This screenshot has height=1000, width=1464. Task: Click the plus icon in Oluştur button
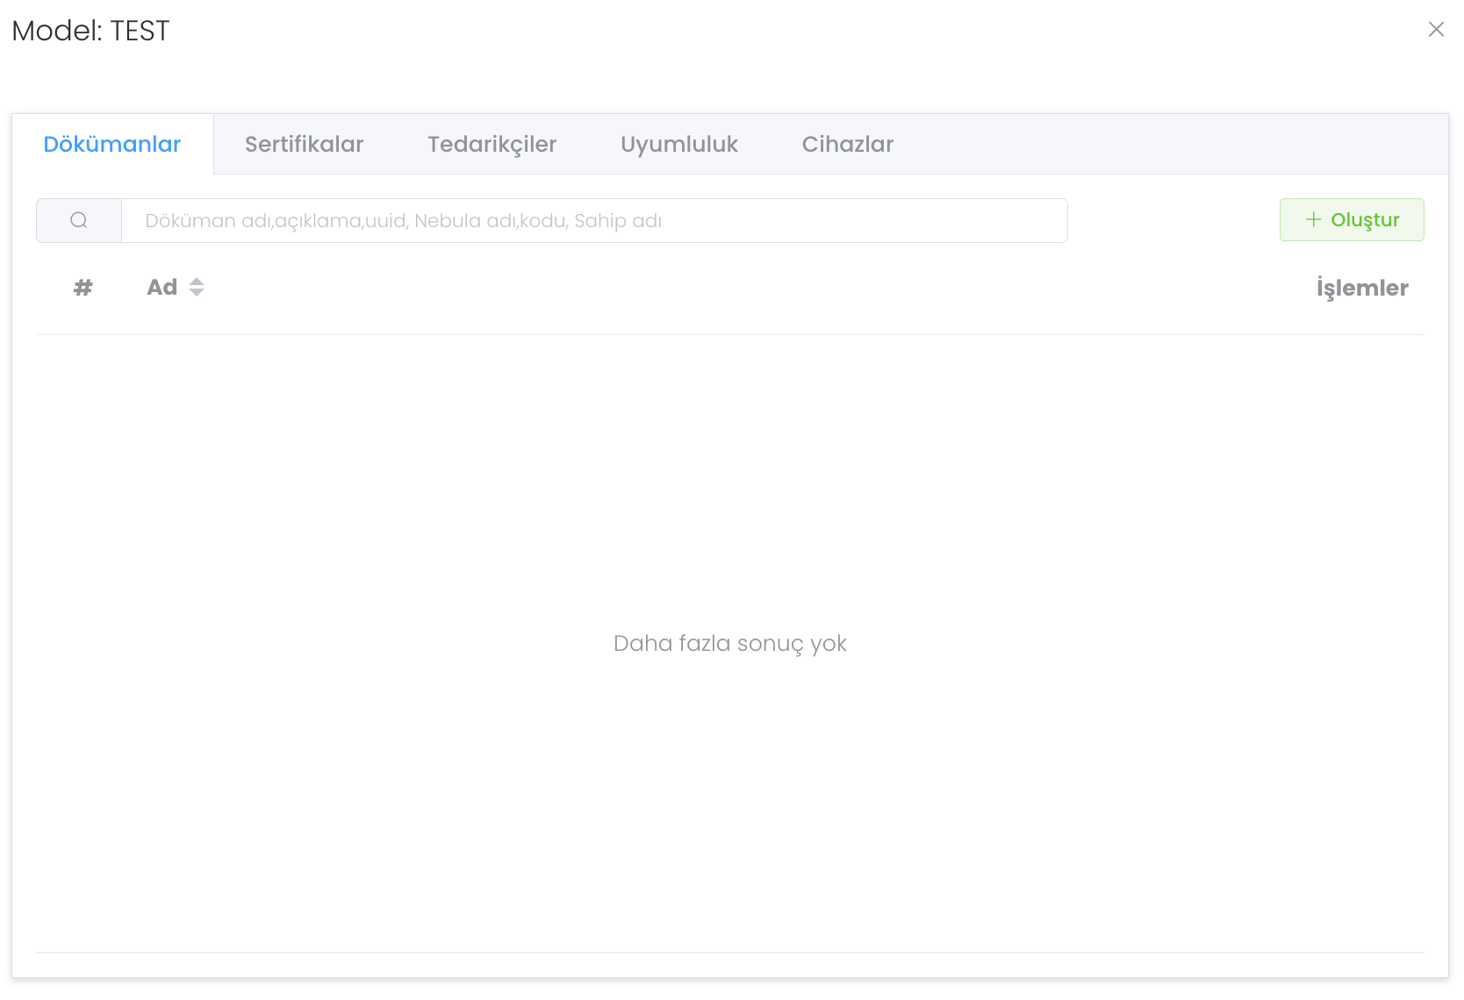click(1313, 220)
